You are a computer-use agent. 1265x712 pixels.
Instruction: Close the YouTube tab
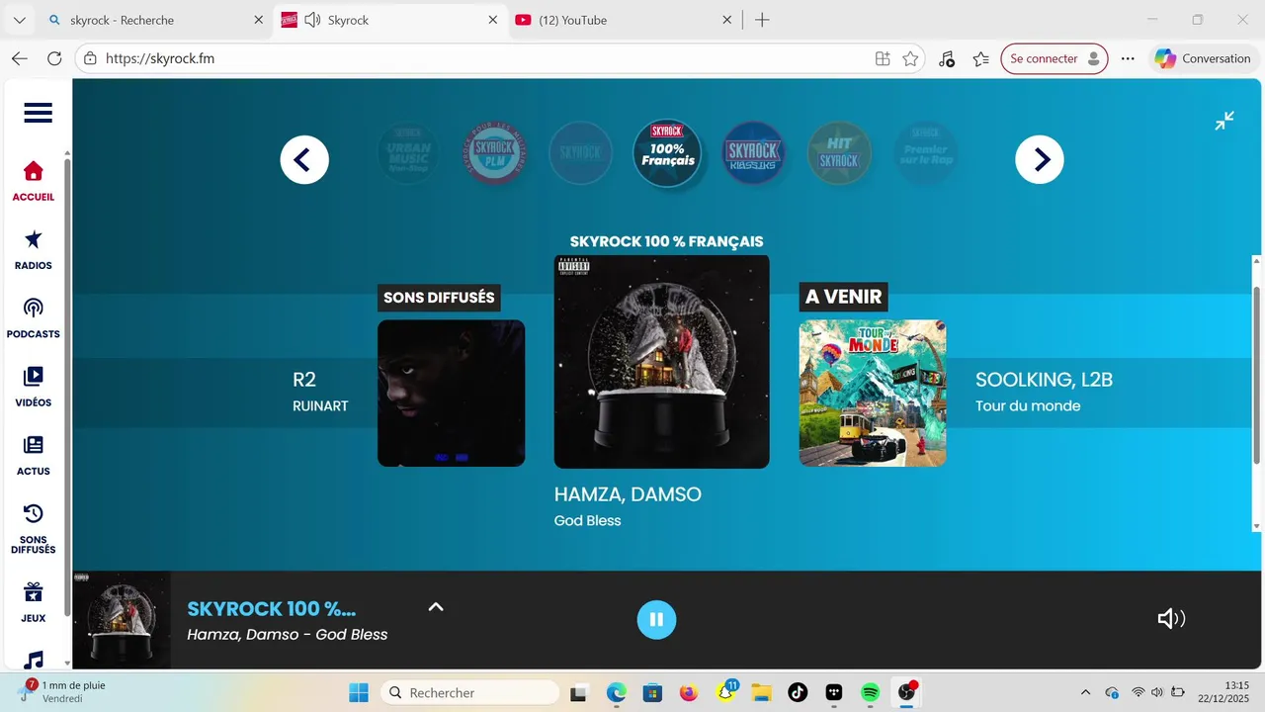(x=727, y=20)
